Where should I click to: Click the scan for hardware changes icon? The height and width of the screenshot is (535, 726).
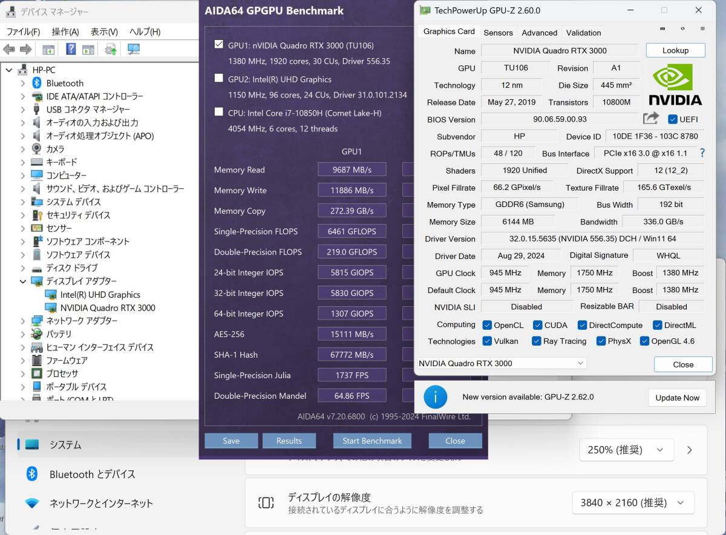coord(111,48)
